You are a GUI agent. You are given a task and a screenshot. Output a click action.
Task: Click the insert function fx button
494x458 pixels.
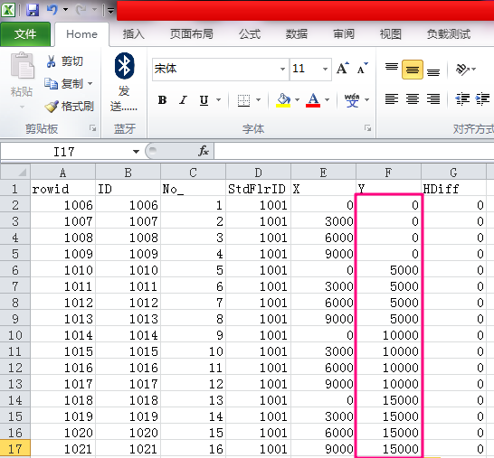[204, 151]
